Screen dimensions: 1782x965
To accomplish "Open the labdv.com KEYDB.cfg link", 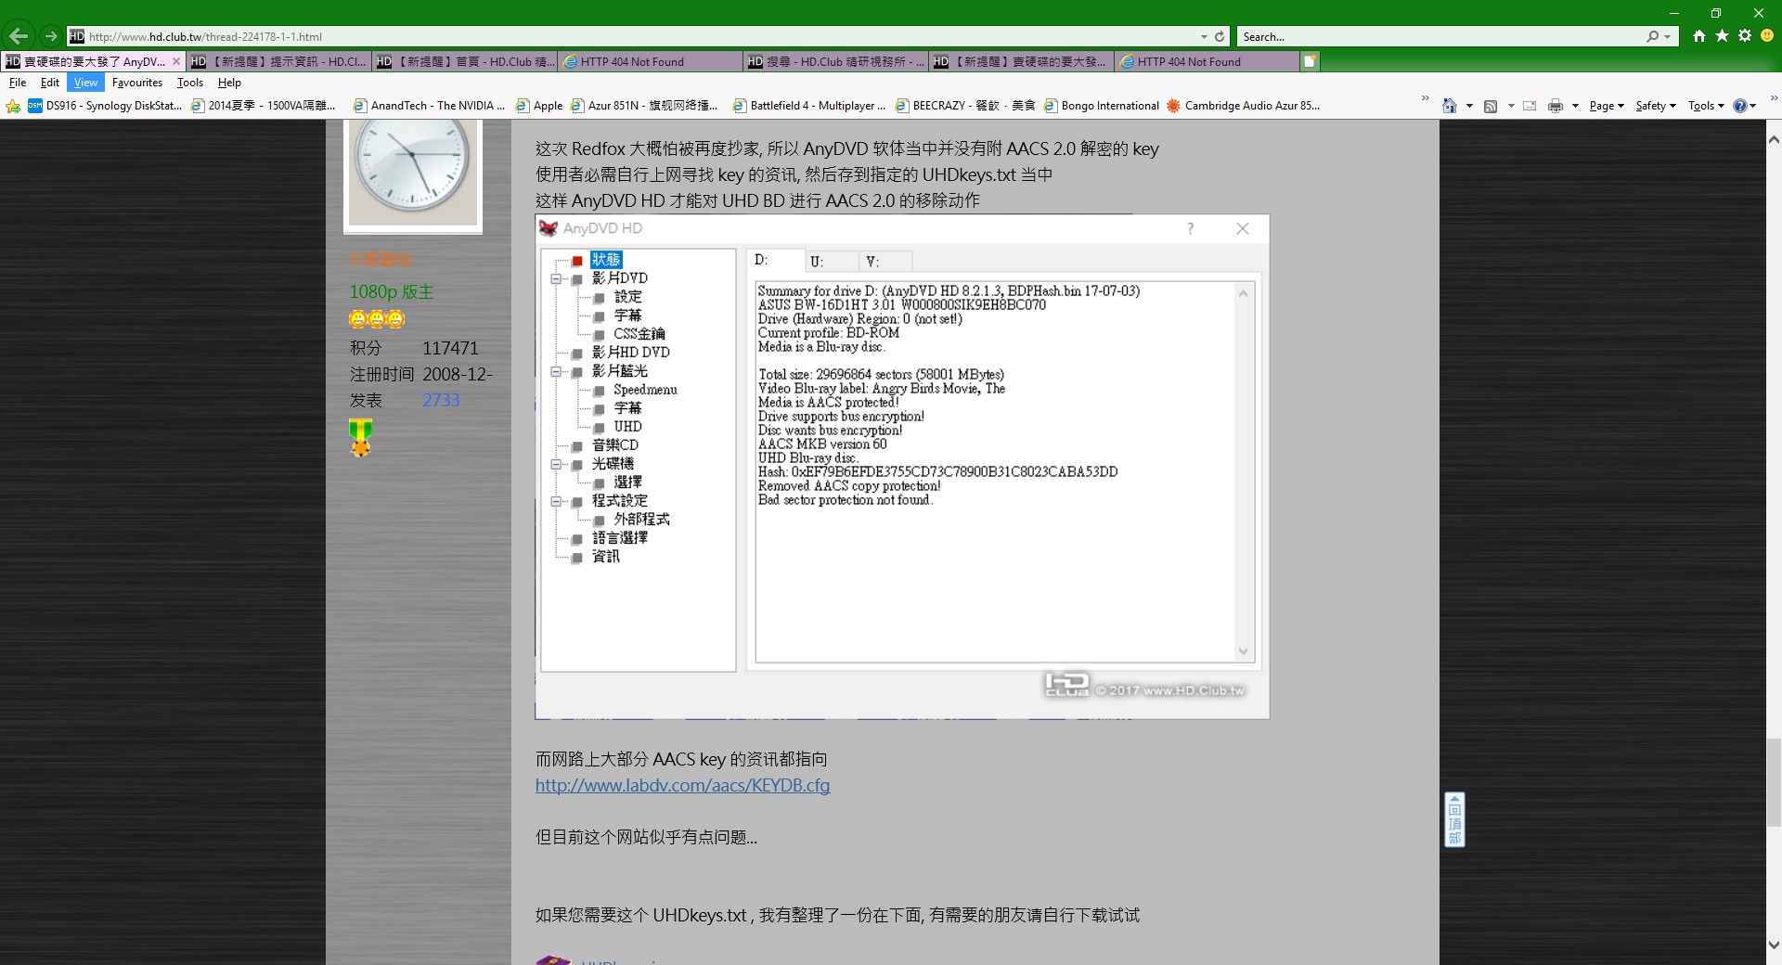I will click(x=682, y=785).
